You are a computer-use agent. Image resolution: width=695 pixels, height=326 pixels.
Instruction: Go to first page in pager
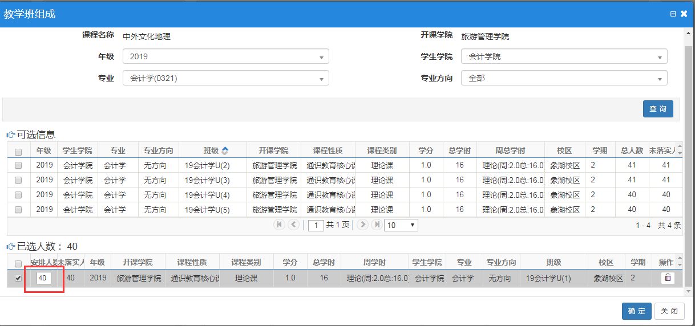tap(280, 225)
